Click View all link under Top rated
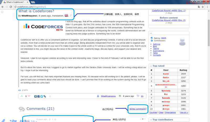This screenshot has height=122, width=210. 184,113
